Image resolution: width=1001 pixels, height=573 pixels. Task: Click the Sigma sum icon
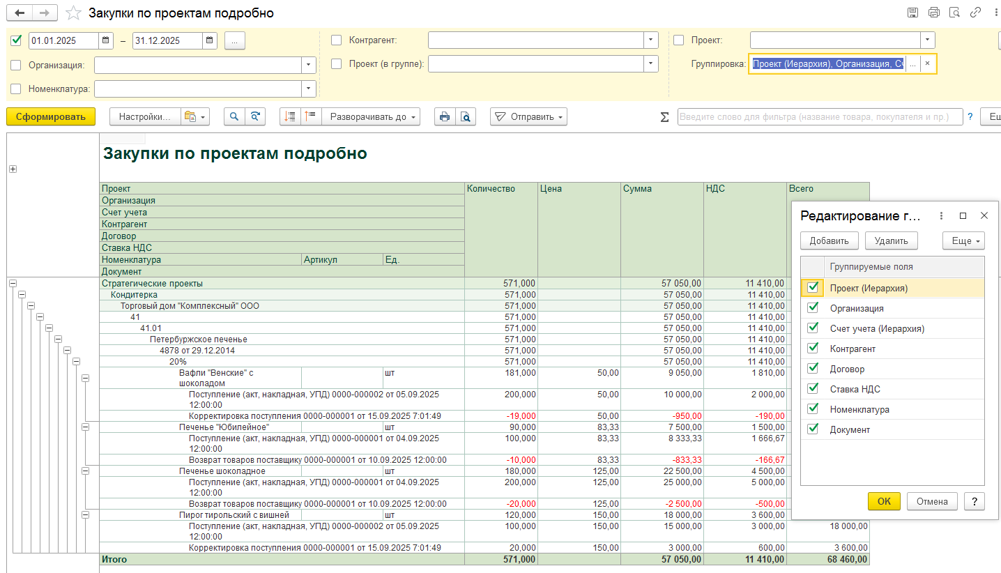(664, 117)
